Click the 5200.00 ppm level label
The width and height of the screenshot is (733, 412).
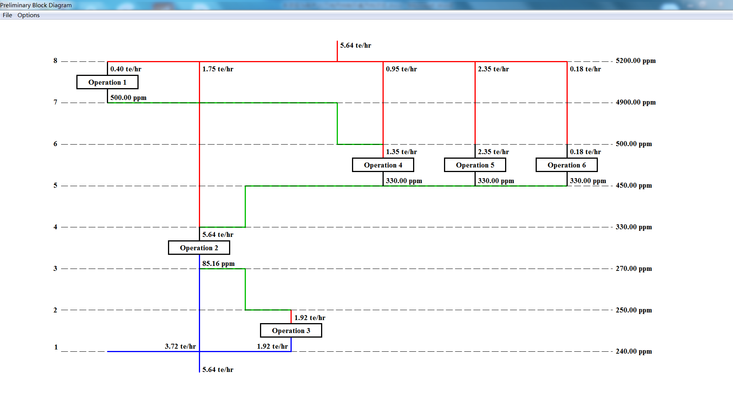(x=636, y=61)
